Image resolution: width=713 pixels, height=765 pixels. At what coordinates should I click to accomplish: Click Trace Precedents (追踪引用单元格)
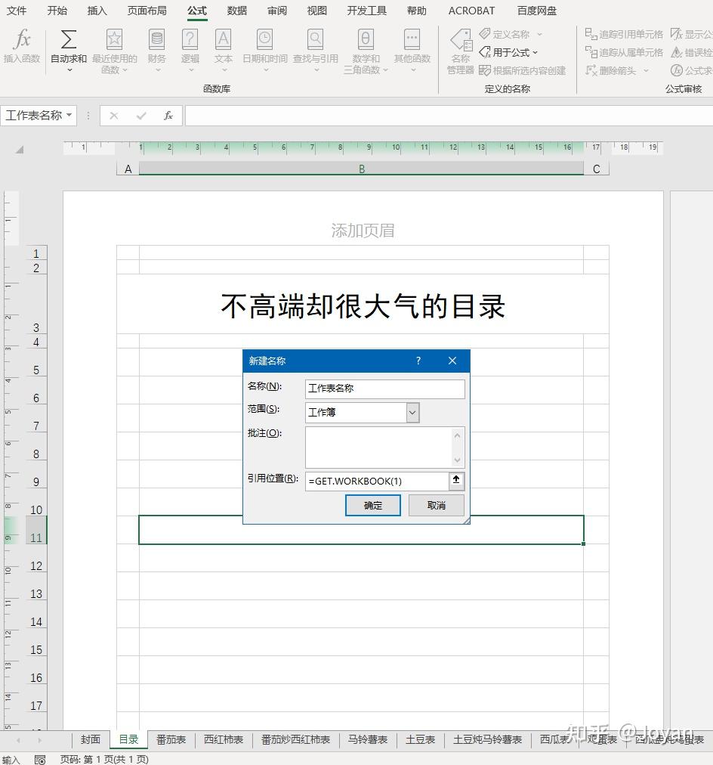(x=624, y=34)
